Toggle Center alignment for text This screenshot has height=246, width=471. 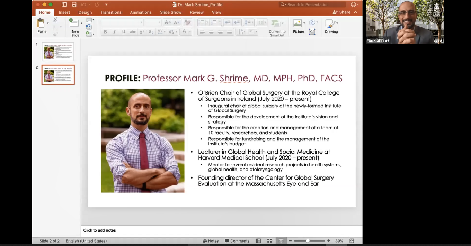click(211, 32)
